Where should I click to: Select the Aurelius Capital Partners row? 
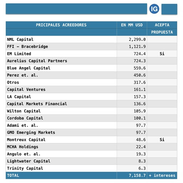point(91,61)
